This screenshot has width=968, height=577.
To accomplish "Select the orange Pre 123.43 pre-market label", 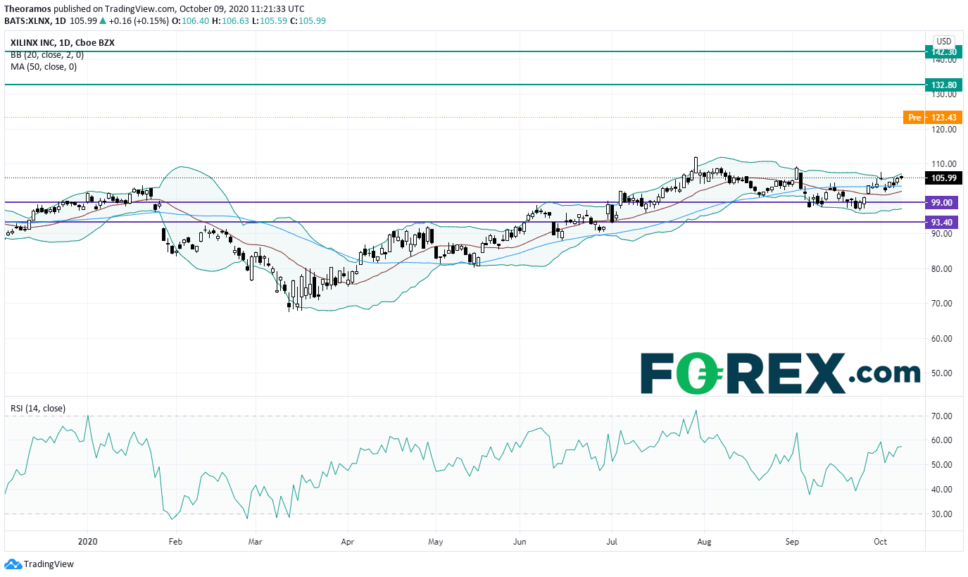I will coord(931,118).
